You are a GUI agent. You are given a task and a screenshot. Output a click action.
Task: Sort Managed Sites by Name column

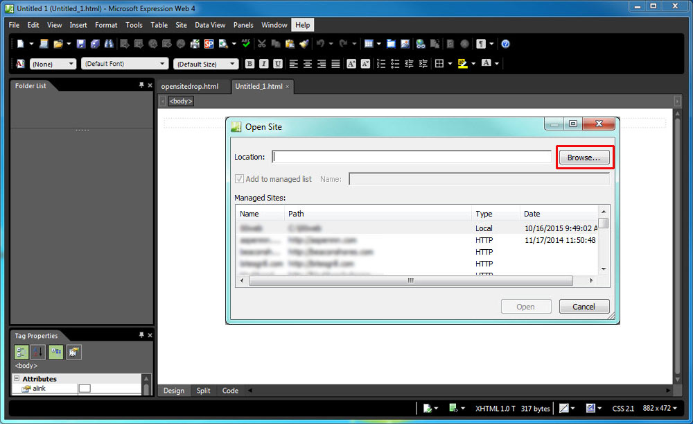click(x=261, y=214)
